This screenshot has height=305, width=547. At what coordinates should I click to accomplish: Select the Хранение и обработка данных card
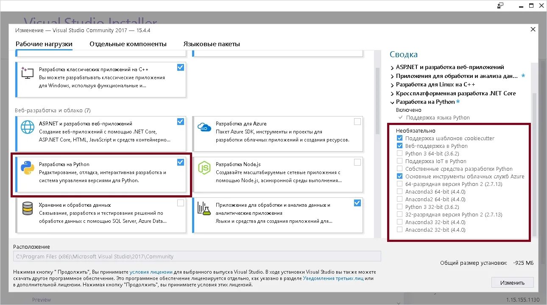point(101,215)
